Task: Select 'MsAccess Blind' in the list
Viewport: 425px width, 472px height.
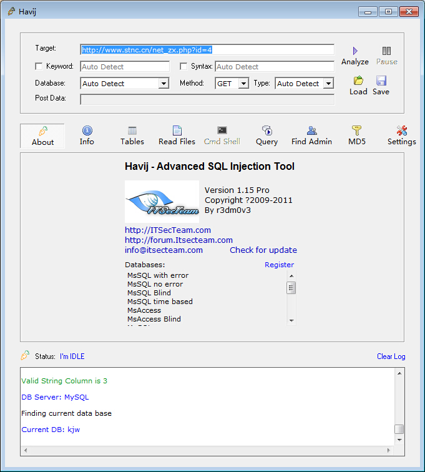Action: click(154, 319)
